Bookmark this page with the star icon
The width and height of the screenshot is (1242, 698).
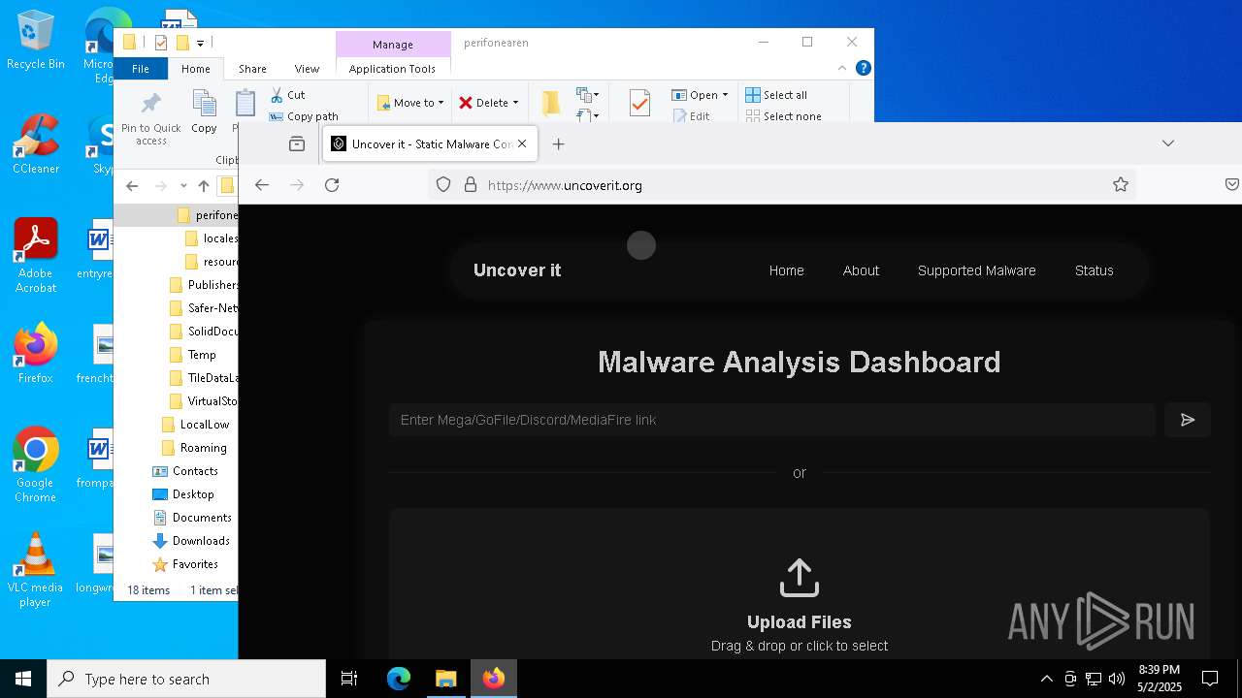coord(1121,185)
